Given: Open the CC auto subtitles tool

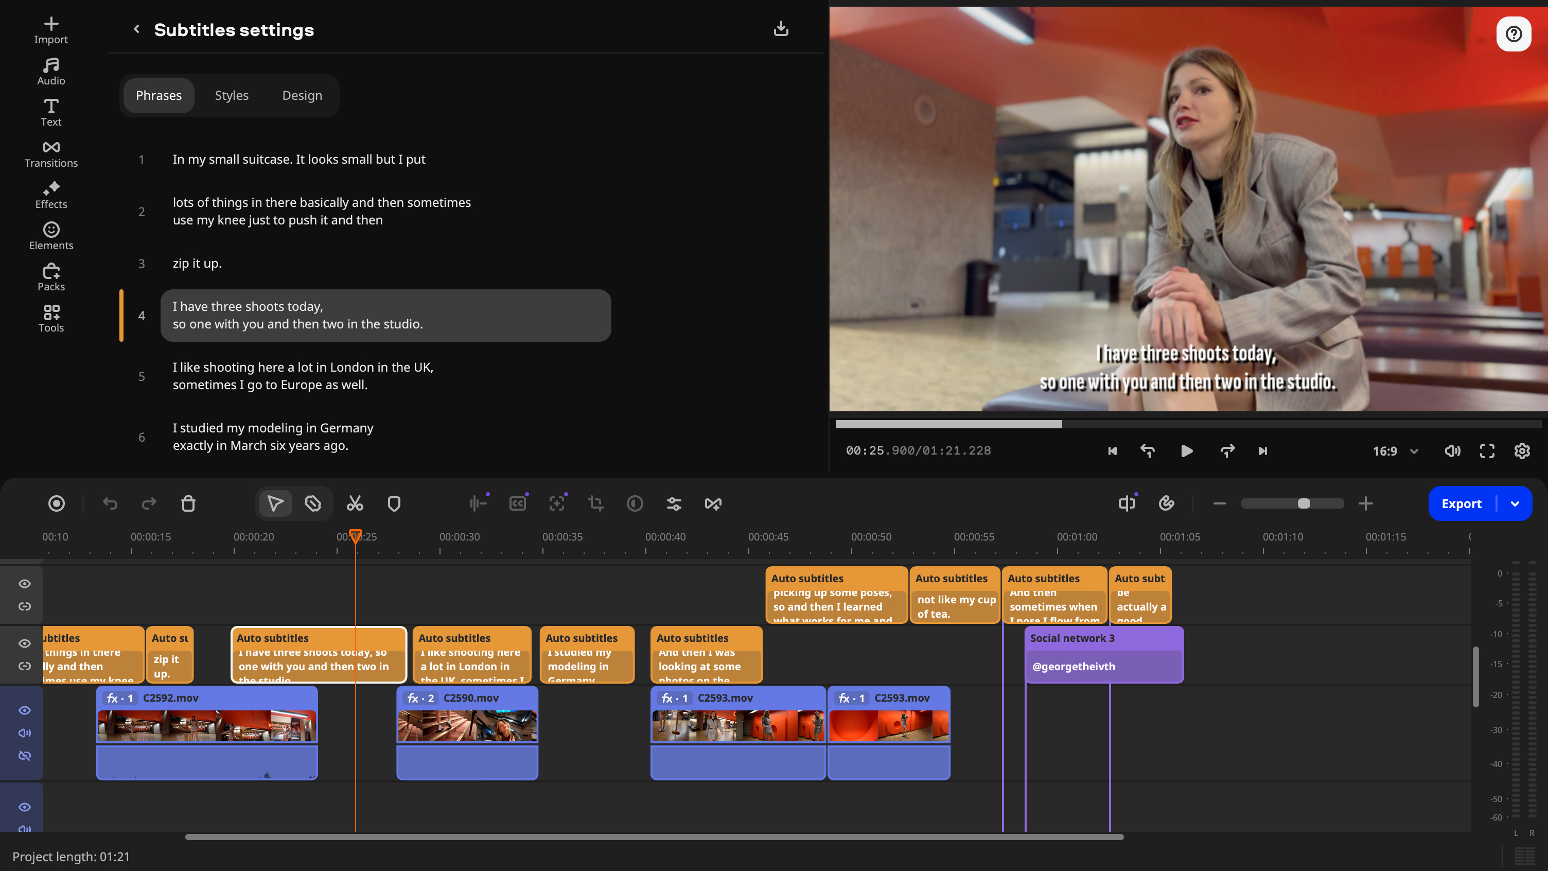Looking at the screenshot, I should (x=517, y=504).
